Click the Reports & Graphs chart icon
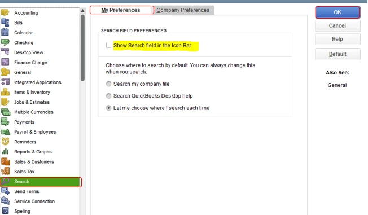This screenshot has height=215, width=368. pyautogui.click(x=5, y=152)
